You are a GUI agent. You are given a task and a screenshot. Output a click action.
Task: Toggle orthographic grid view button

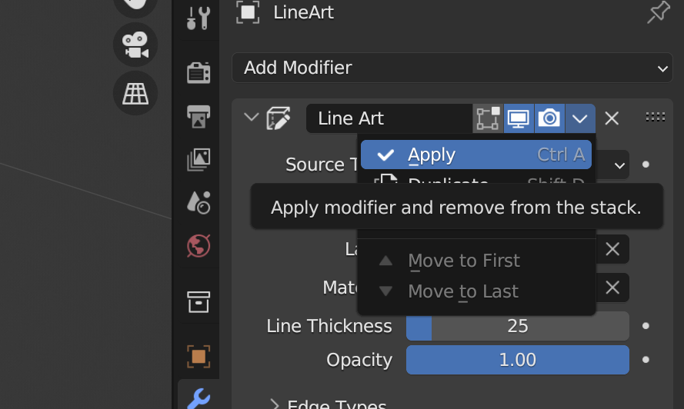coord(135,93)
